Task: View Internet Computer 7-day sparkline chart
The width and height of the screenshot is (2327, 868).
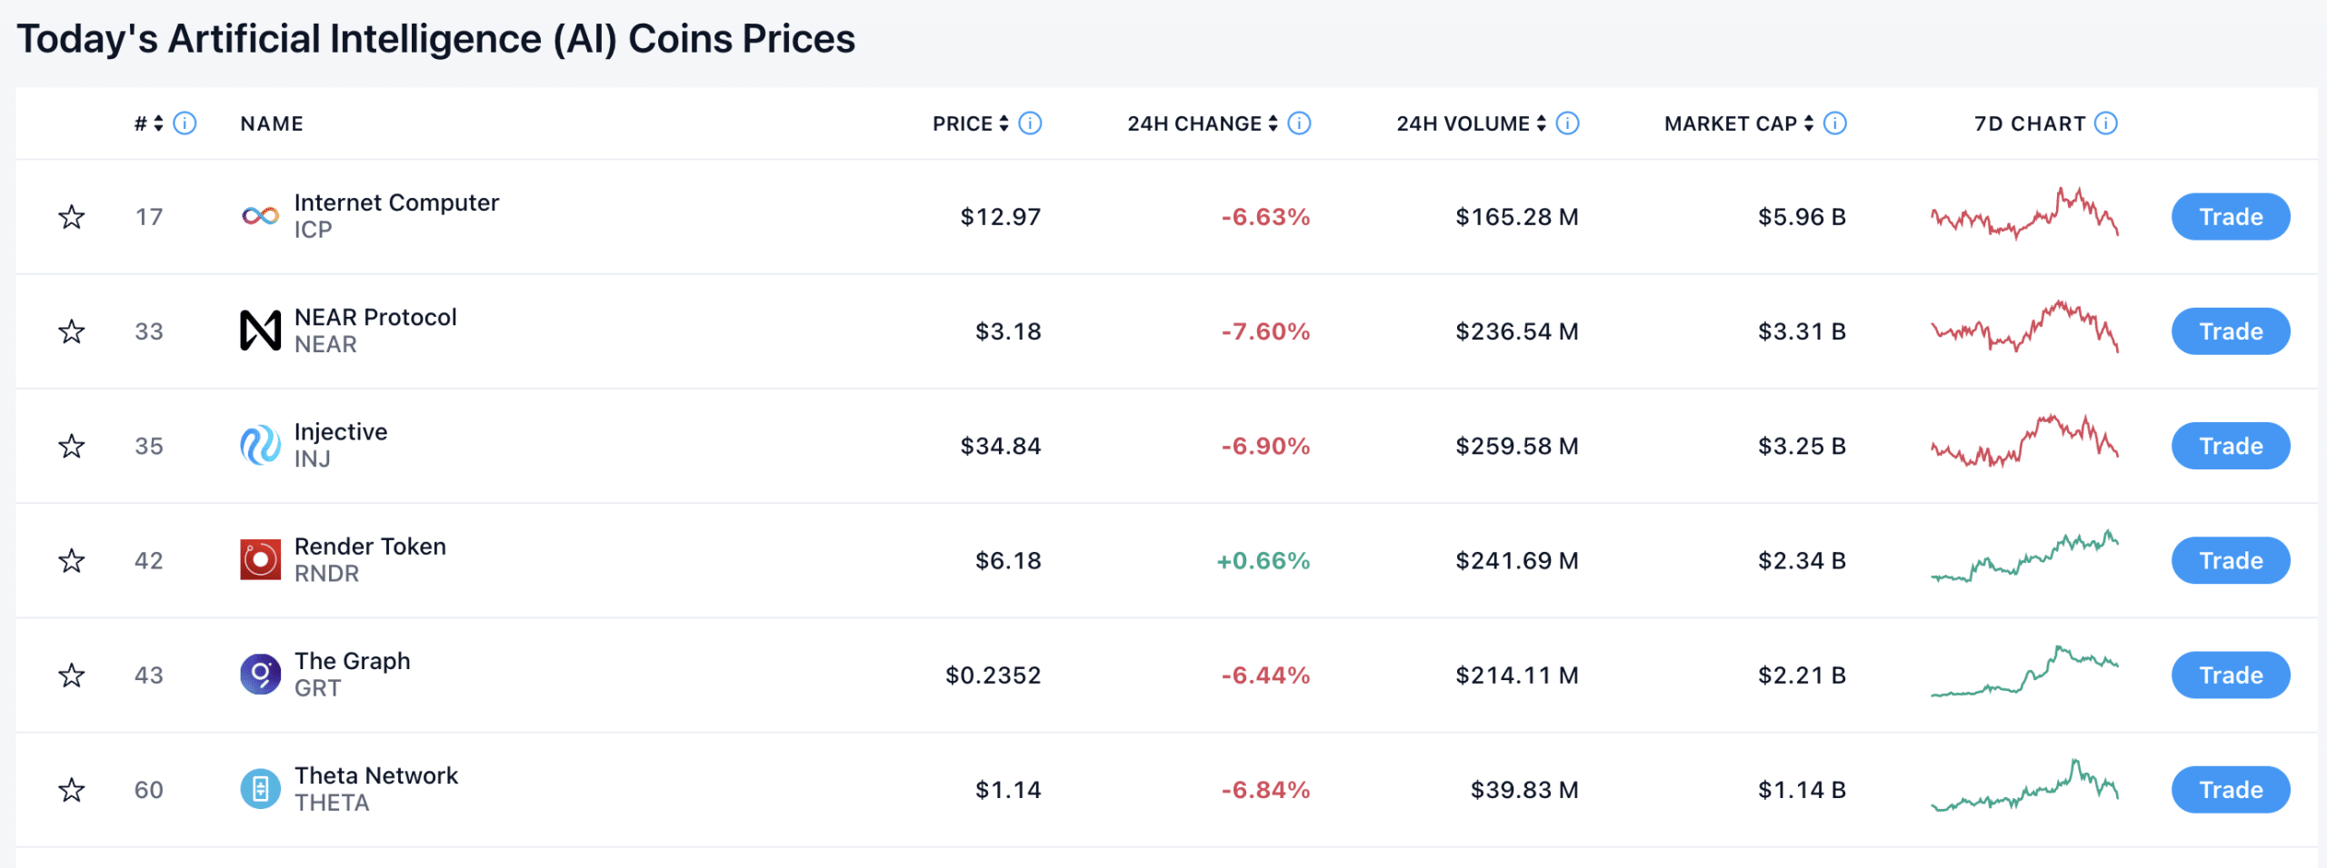Action: click(x=2024, y=213)
